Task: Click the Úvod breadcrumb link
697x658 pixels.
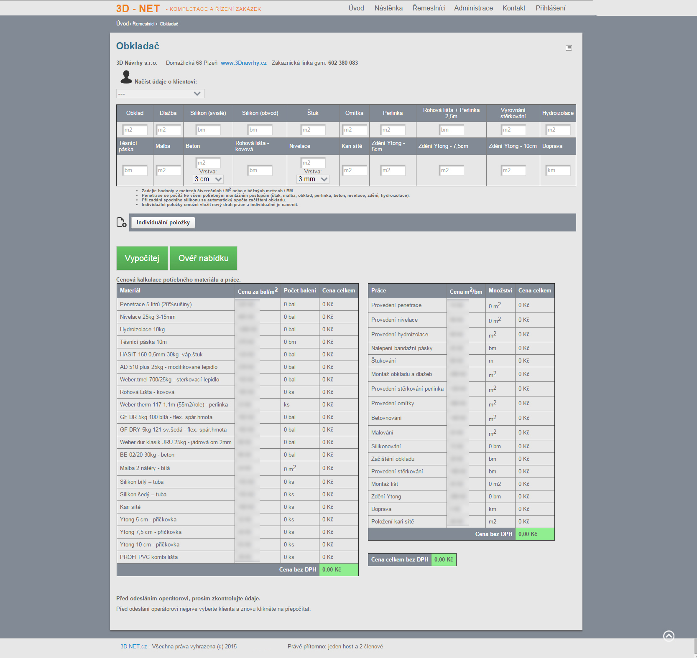Action: pyautogui.click(x=122, y=24)
